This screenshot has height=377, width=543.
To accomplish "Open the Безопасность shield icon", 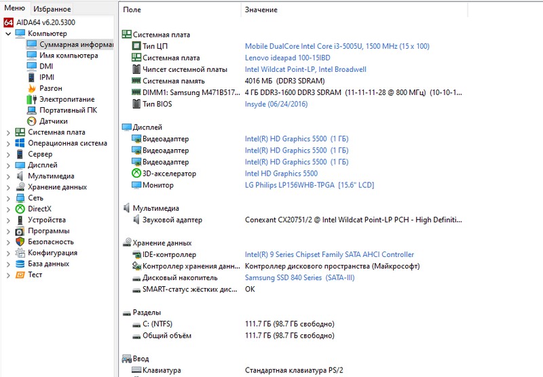I will point(20,242).
